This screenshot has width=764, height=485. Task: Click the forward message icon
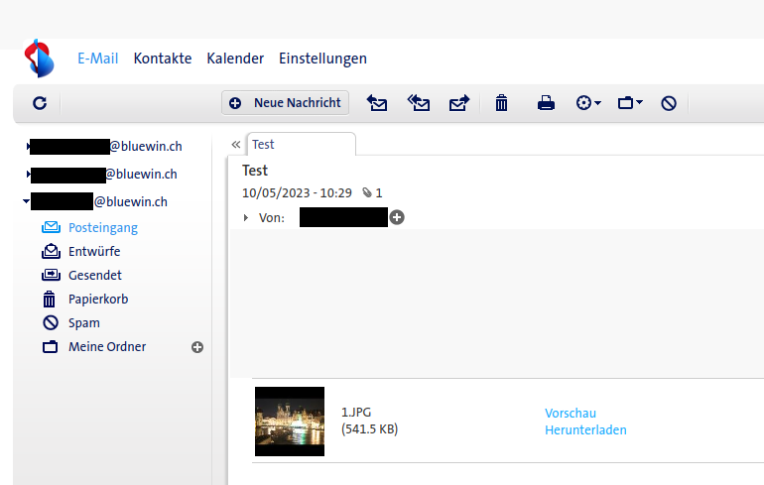(x=458, y=103)
